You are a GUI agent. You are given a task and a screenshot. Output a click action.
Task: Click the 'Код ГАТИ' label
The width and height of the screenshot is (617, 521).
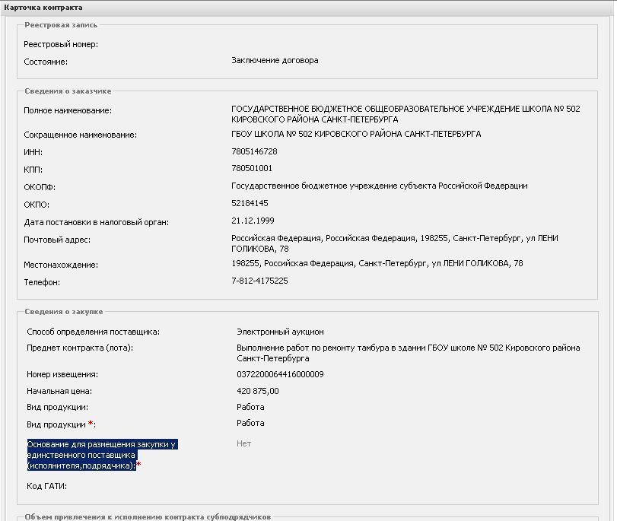tap(47, 486)
